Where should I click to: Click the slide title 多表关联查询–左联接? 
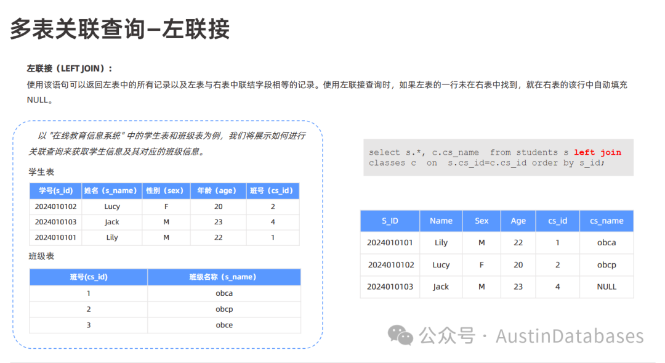click(120, 29)
